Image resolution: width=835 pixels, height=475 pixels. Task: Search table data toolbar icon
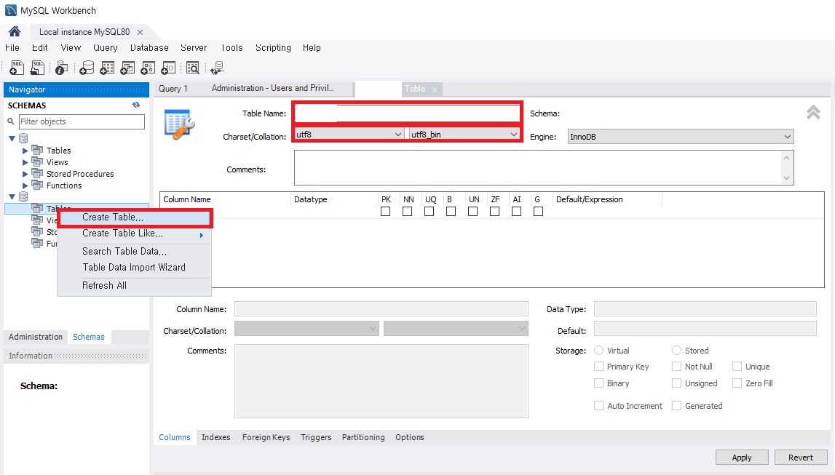(193, 68)
